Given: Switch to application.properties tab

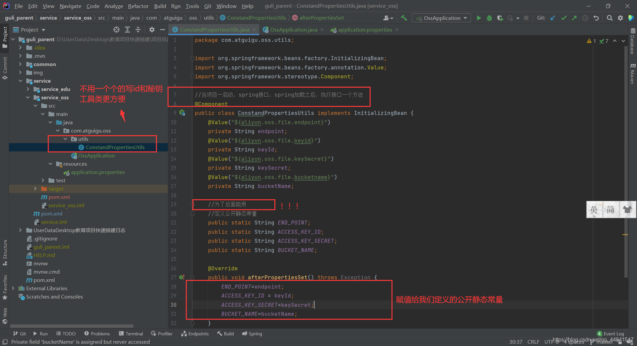Looking at the screenshot, I should 365,30.
